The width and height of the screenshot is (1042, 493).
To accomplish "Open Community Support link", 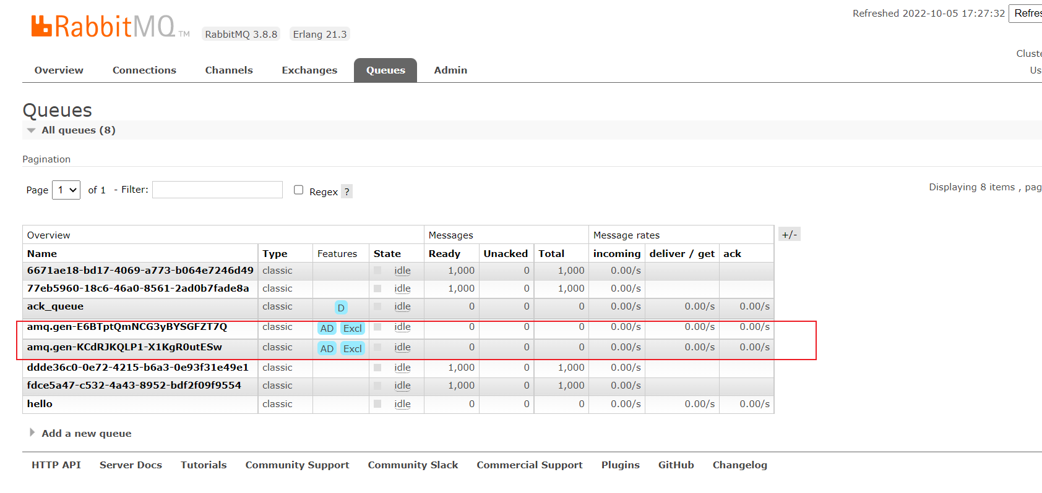I will [297, 465].
